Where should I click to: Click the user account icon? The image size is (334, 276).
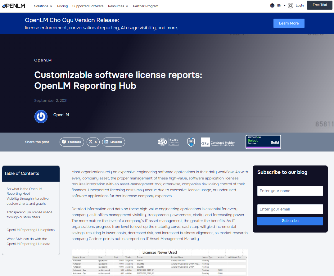(x=291, y=6)
